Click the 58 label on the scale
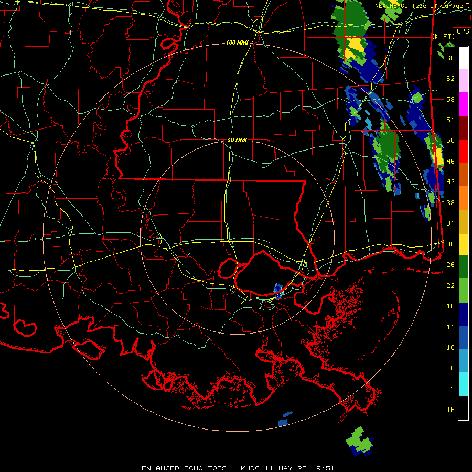The image size is (472, 472). (x=450, y=99)
